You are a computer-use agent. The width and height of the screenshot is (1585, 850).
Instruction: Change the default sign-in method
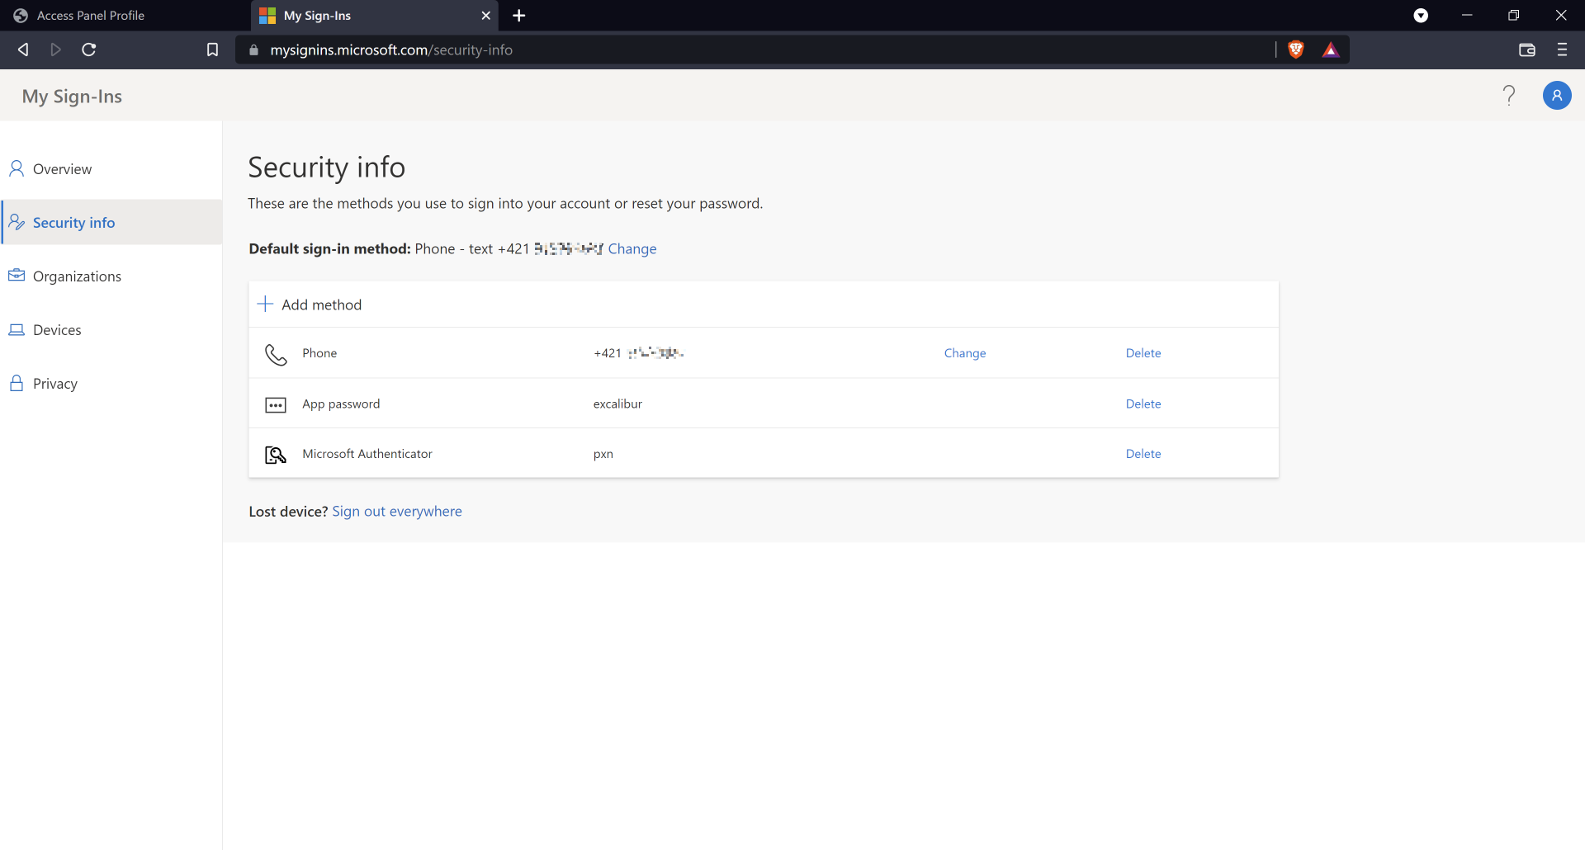pyautogui.click(x=632, y=249)
